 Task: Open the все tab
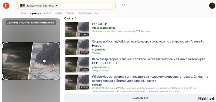tap(97, 13)
